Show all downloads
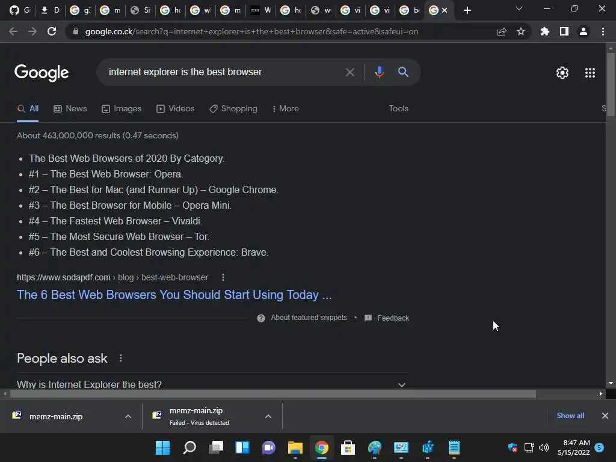 [570, 416]
